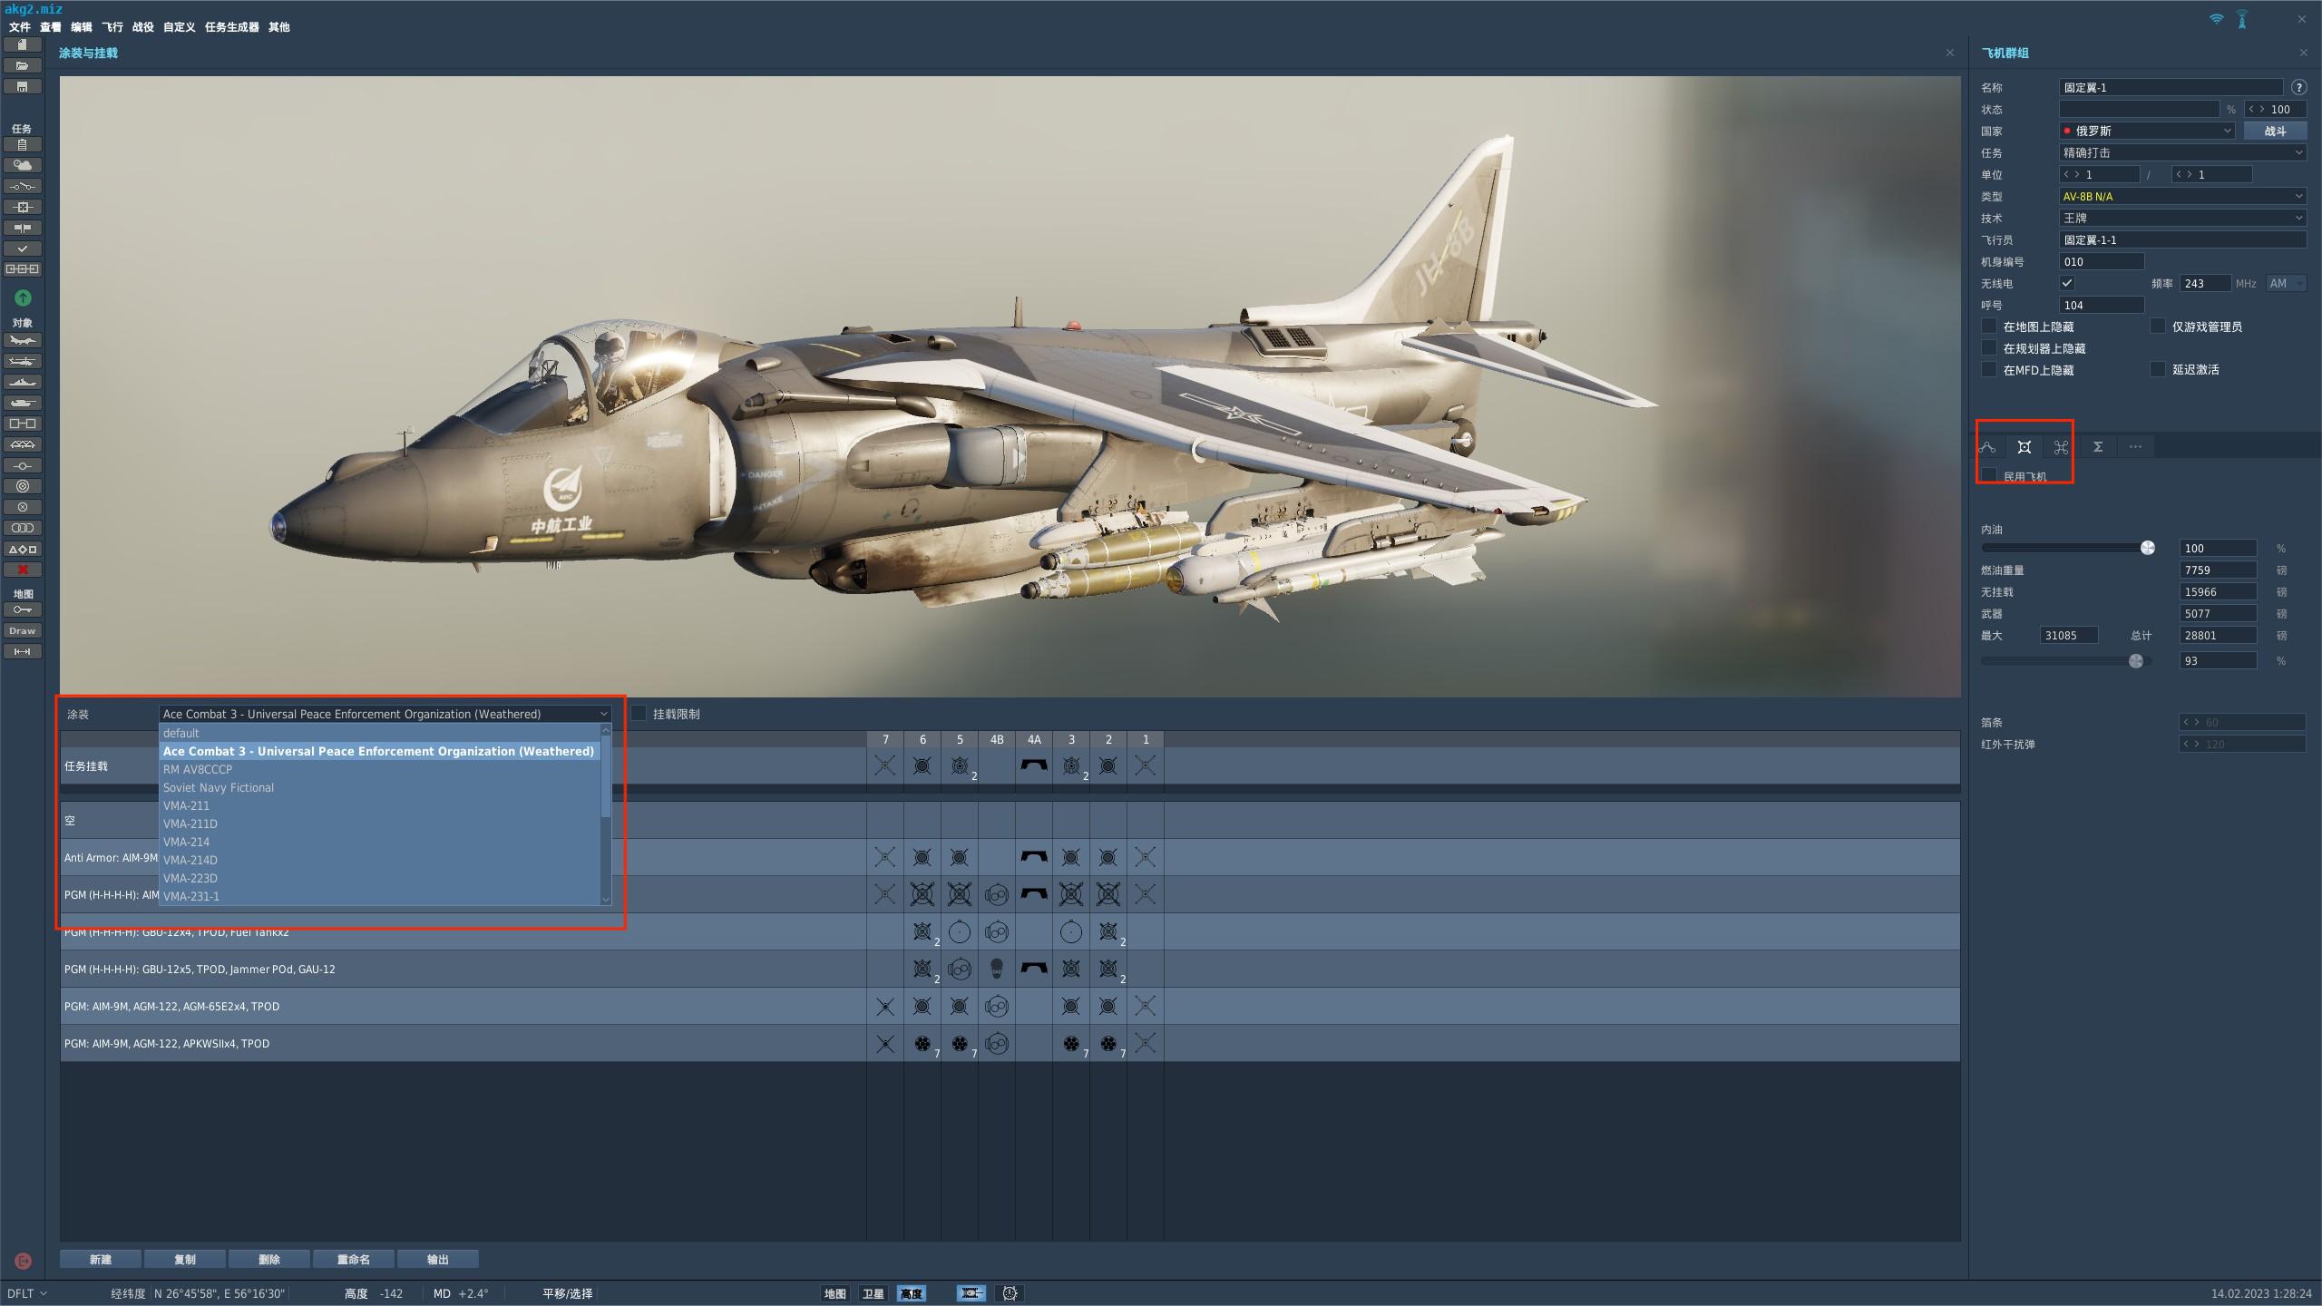
Task: Click the open mission folder icon
Action: pyautogui.click(x=23, y=65)
